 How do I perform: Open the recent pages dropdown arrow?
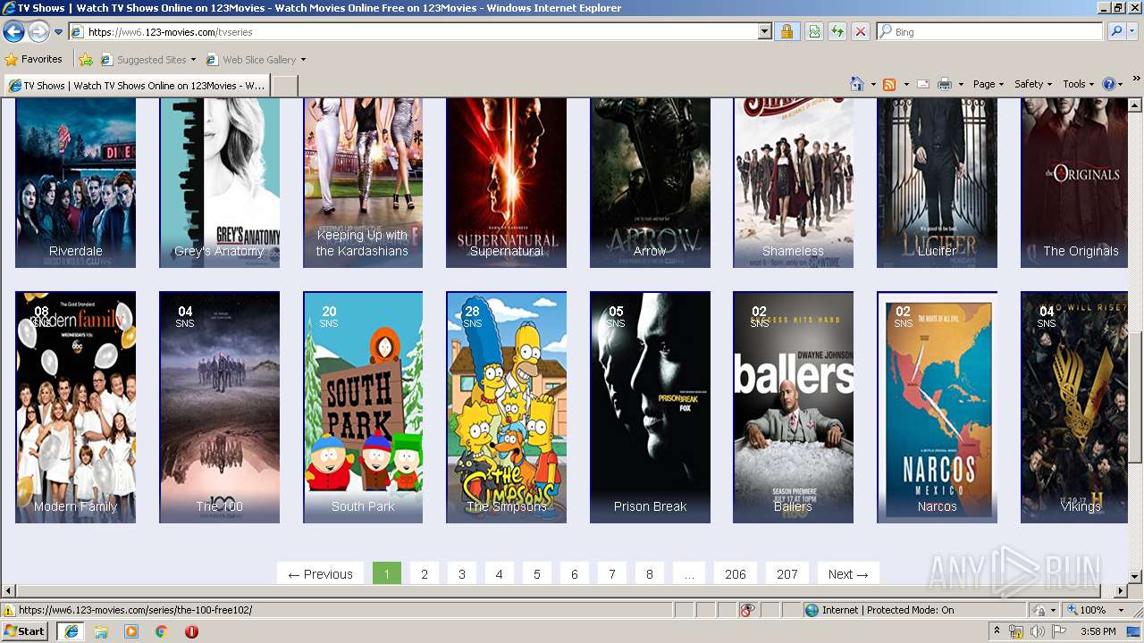click(x=58, y=32)
